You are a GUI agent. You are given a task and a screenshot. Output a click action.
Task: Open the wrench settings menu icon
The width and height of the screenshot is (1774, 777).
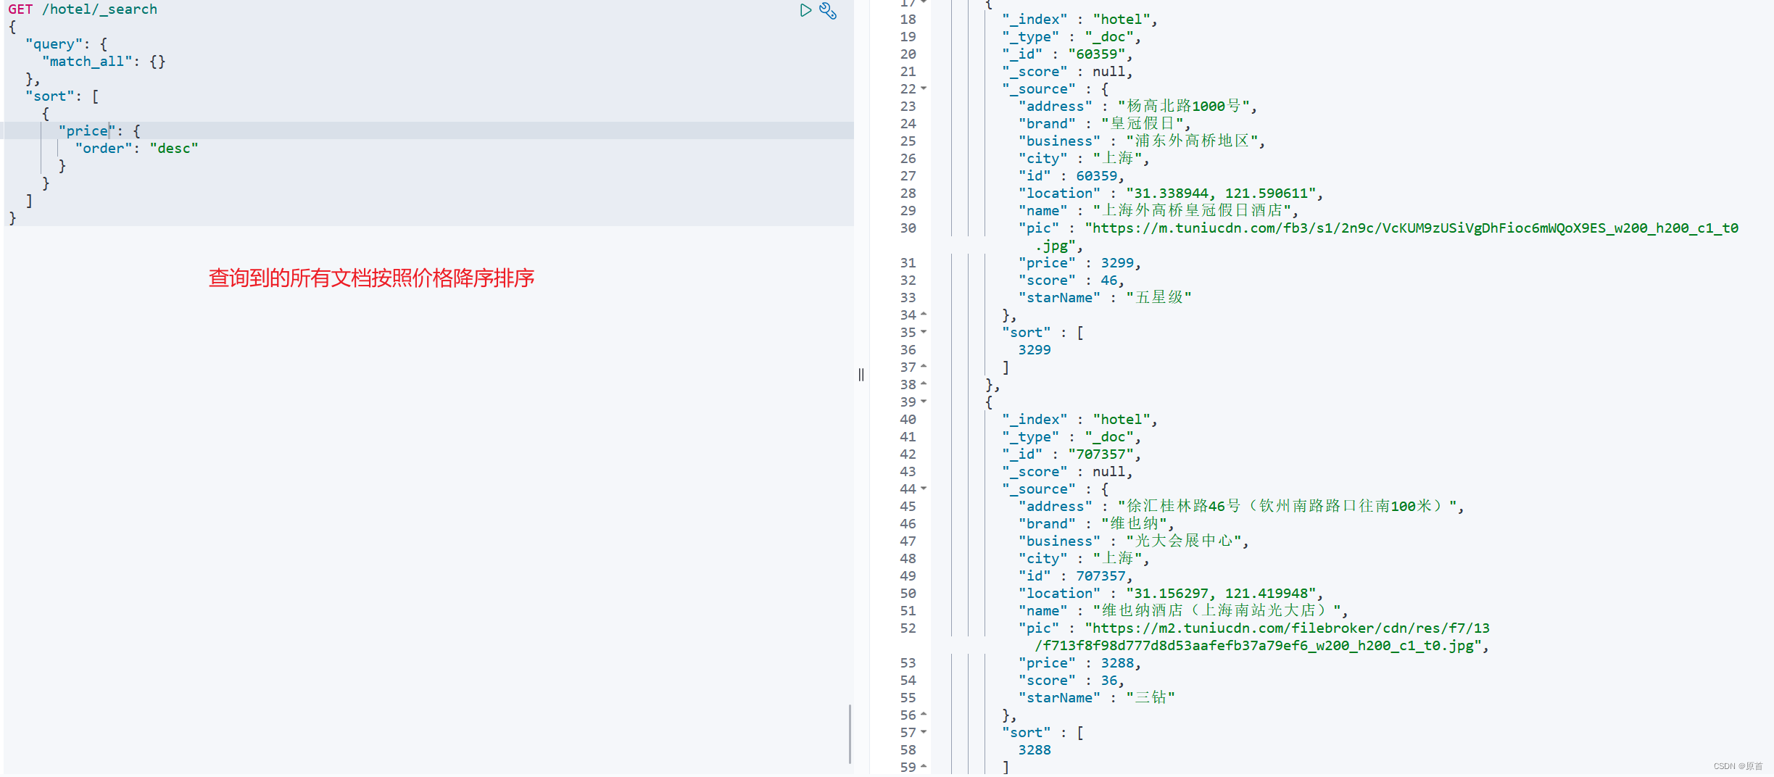pos(828,10)
